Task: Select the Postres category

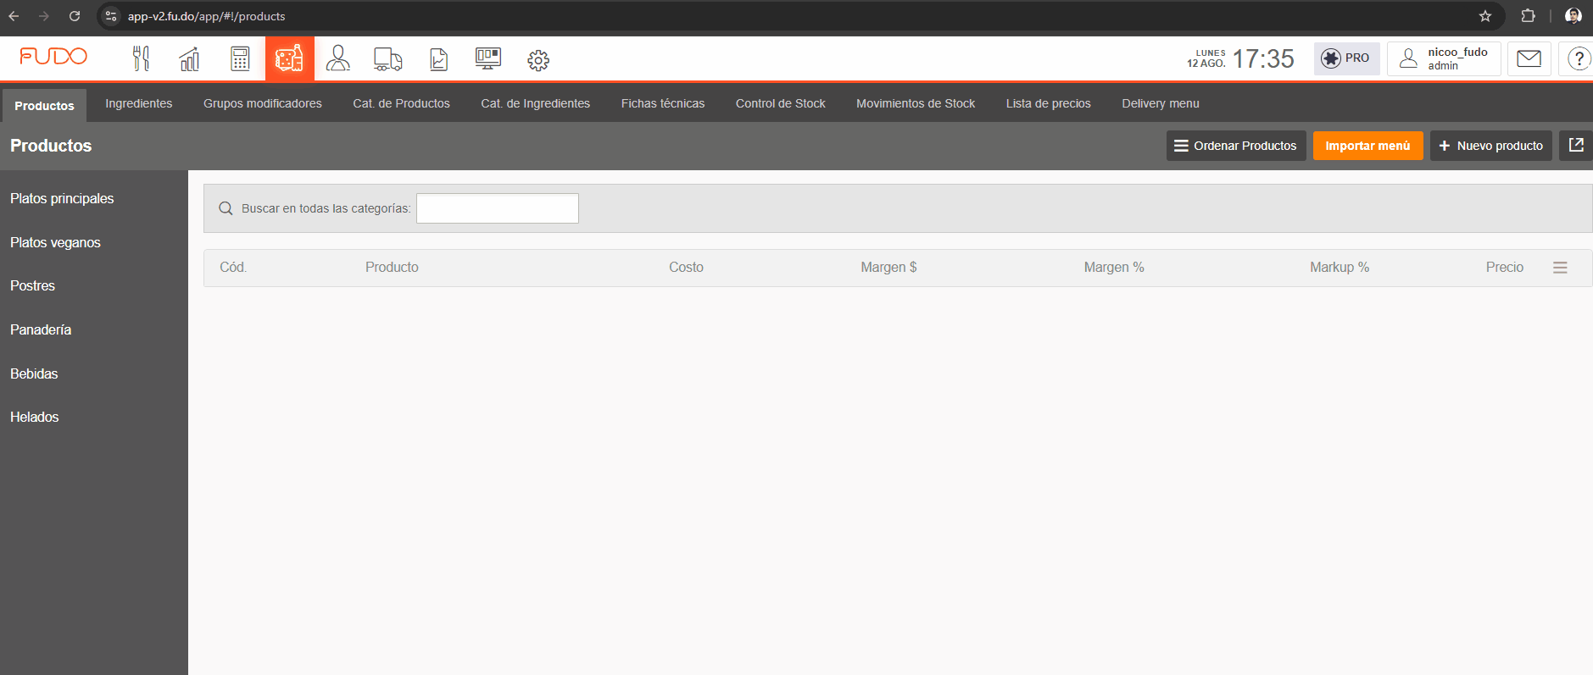Action: pyautogui.click(x=32, y=286)
